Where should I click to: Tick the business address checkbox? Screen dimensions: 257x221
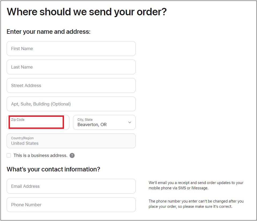tap(9, 155)
